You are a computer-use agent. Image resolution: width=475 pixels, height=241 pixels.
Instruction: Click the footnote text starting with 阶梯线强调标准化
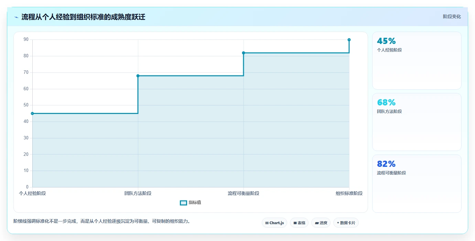point(102,221)
